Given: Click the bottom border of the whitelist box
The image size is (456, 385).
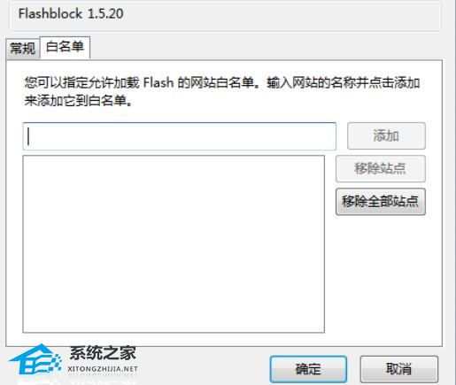Looking at the screenshot, I should pyautogui.click(x=174, y=332).
